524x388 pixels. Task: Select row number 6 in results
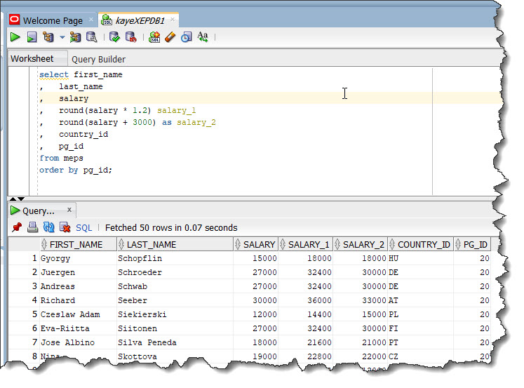[x=24, y=328]
